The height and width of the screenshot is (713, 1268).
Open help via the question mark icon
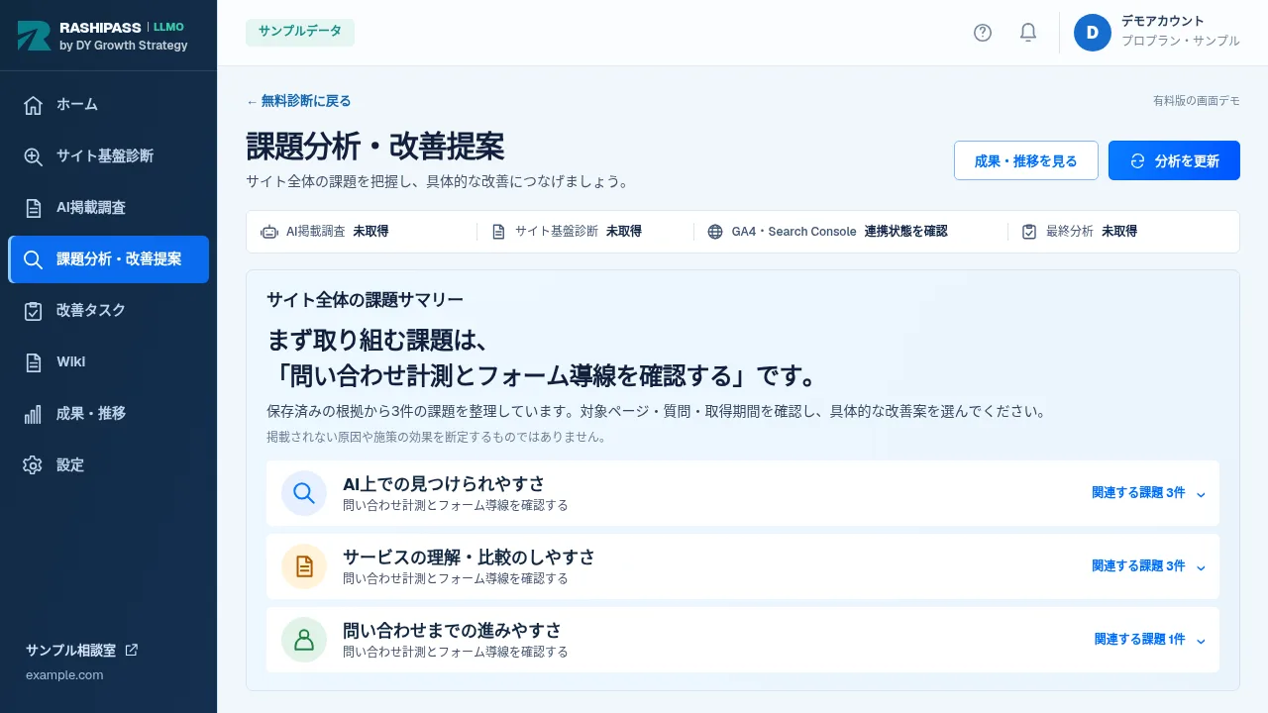pyautogui.click(x=983, y=33)
